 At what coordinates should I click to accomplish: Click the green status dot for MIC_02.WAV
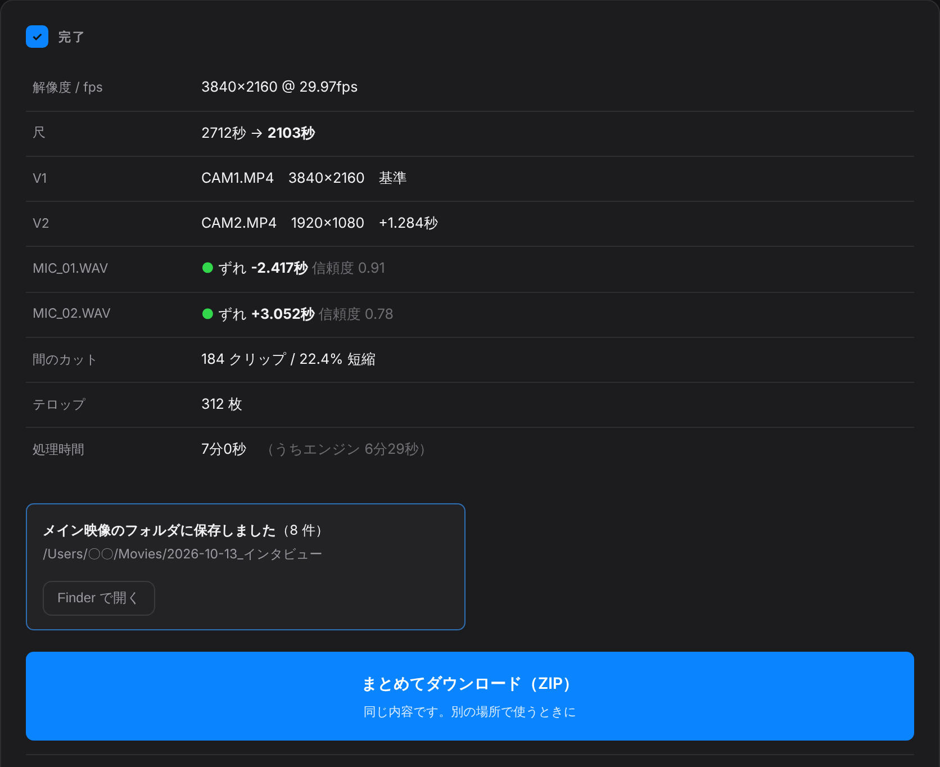207,314
